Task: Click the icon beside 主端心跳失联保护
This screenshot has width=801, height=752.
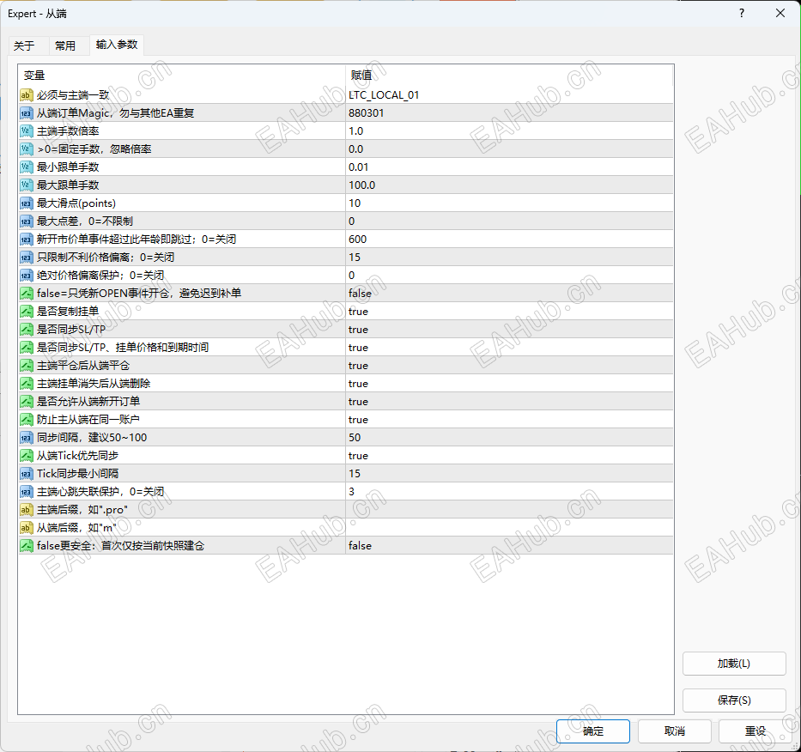Action: [x=27, y=492]
